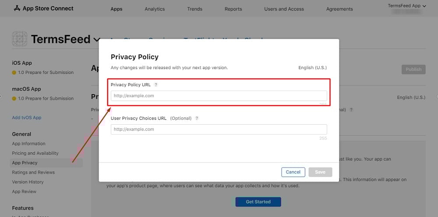This screenshot has height=217, width=438.
Task: Open help for User Privacy Choices URL
Action: (197, 118)
